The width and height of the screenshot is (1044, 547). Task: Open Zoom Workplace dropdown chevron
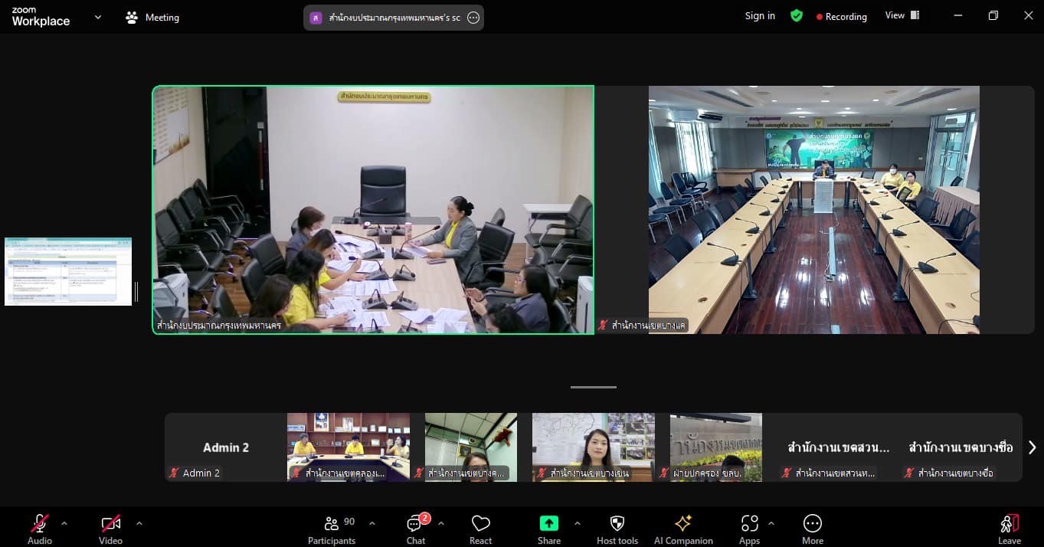click(x=97, y=17)
